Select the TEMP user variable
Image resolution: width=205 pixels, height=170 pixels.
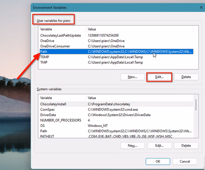pos(45,57)
